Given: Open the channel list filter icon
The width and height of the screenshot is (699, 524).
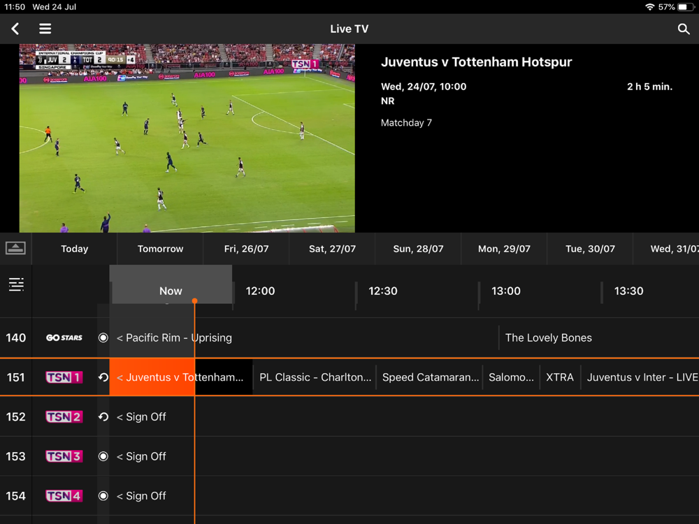Looking at the screenshot, I should (x=16, y=284).
